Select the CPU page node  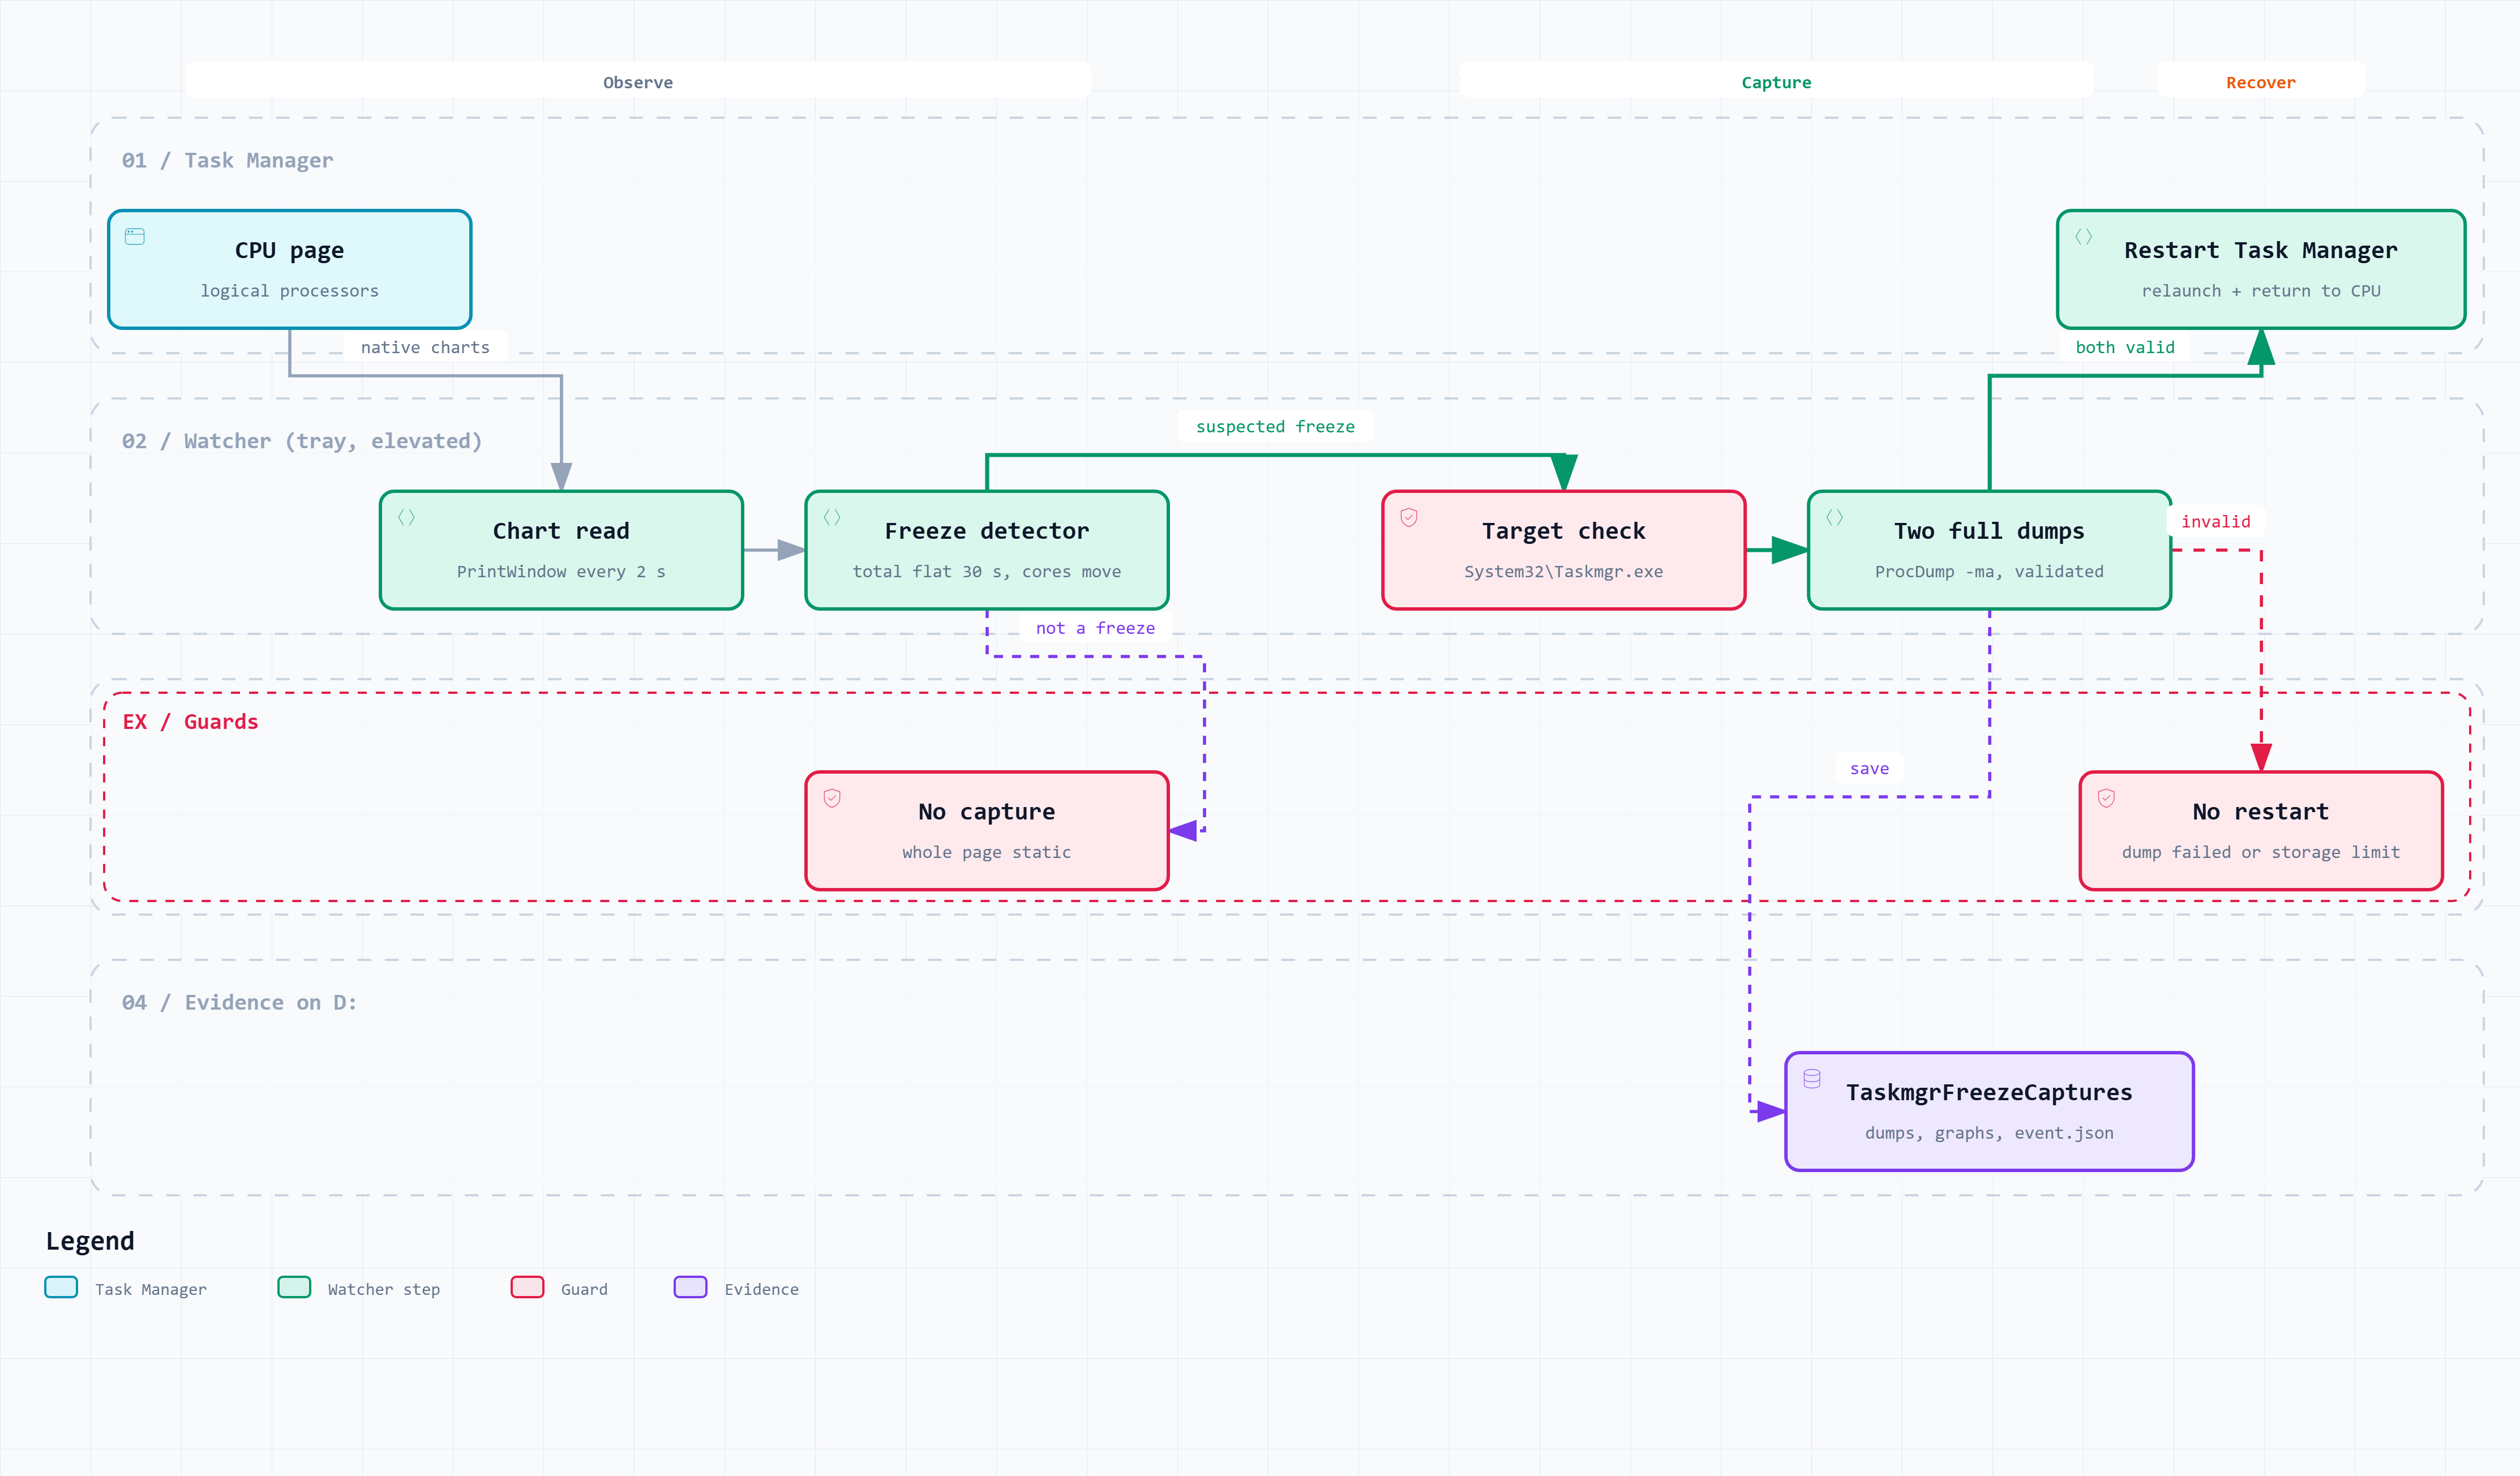[x=290, y=269]
